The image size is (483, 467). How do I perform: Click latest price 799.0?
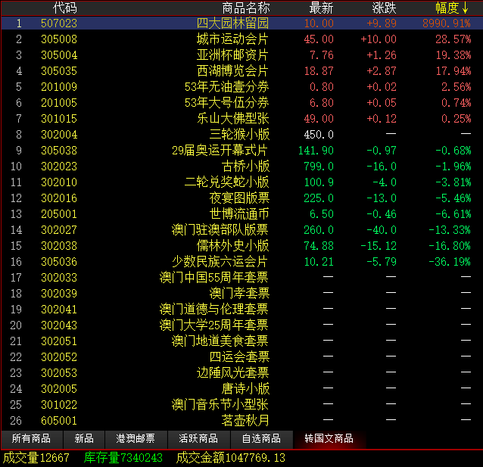319,167
